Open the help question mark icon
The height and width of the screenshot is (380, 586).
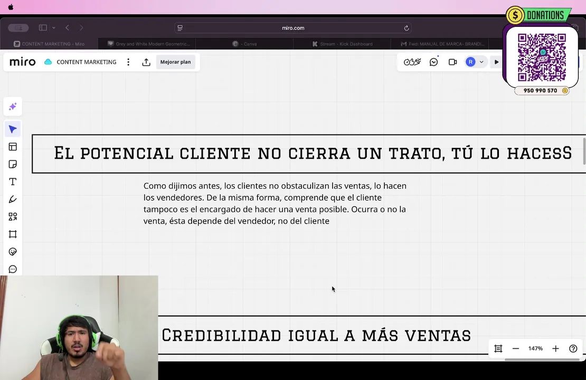pyautogui.click(x=573, y=349)
